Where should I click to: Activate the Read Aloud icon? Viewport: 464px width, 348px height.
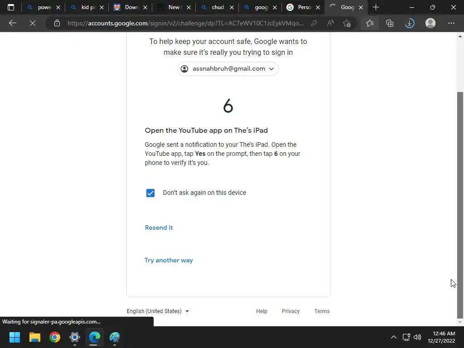click(x=330, y=23)
